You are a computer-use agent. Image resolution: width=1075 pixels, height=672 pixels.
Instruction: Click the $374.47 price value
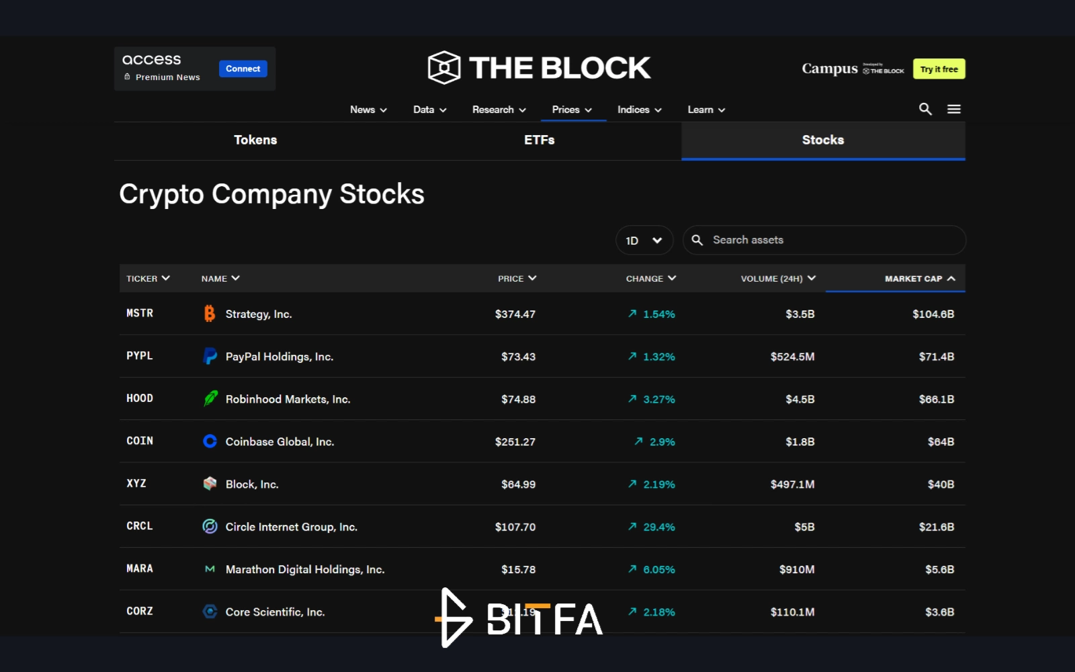pyautogui.click(x=515, y=314)
